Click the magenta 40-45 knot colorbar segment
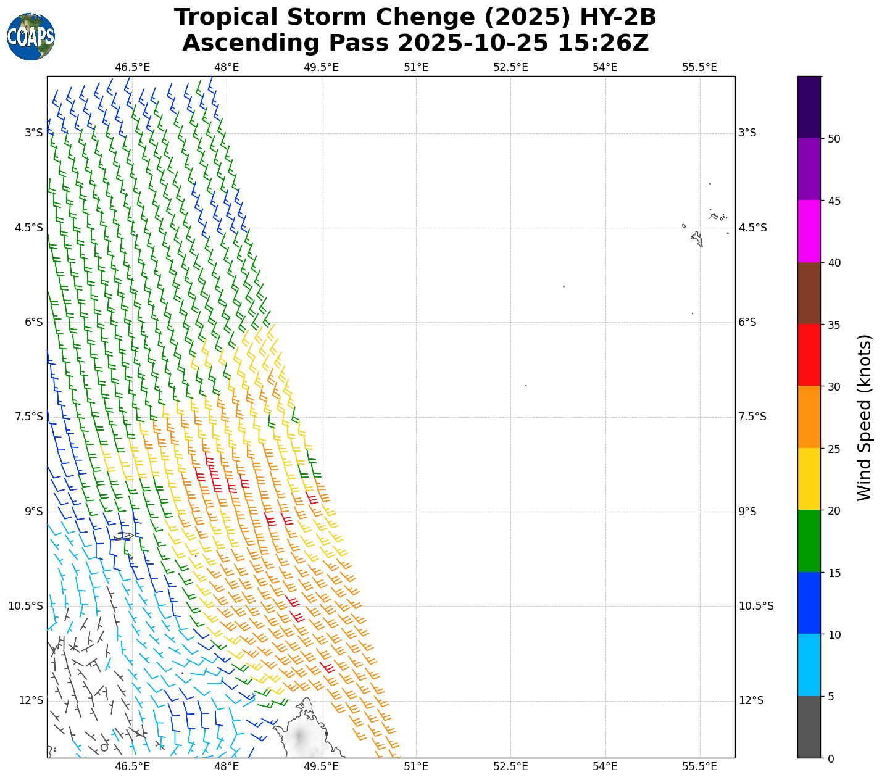 [x=809, y=231]
